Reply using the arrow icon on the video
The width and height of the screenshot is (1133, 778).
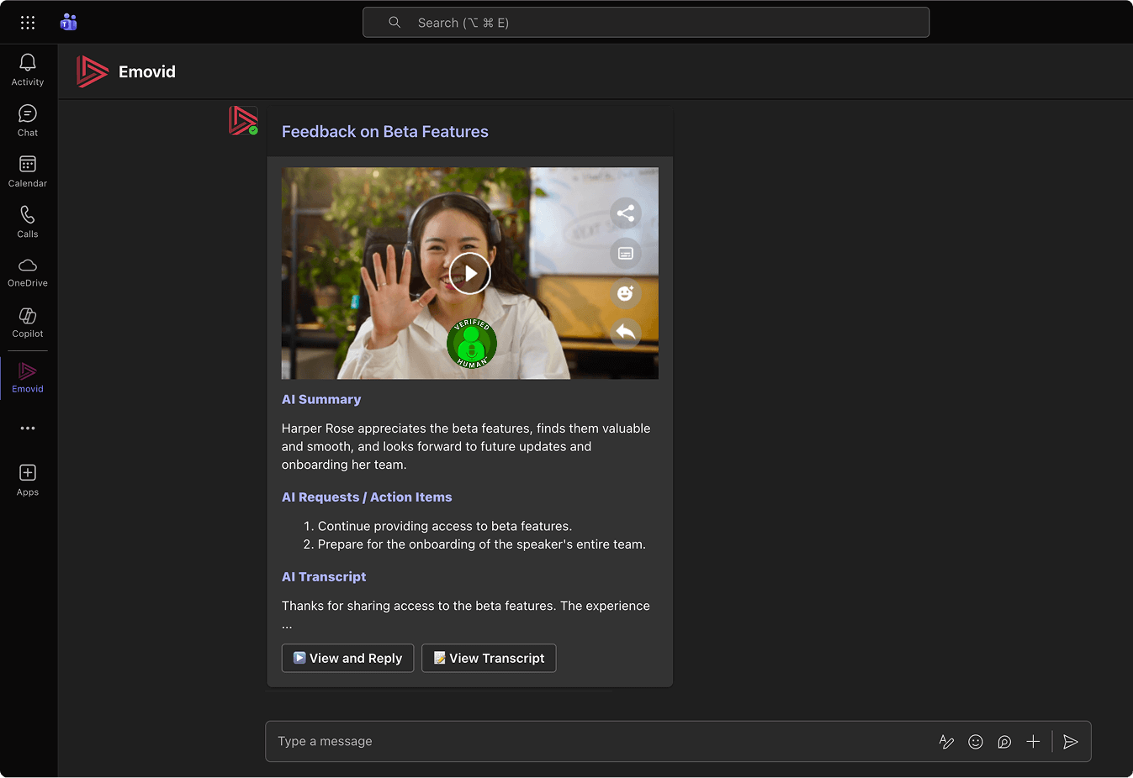point(626,333)
